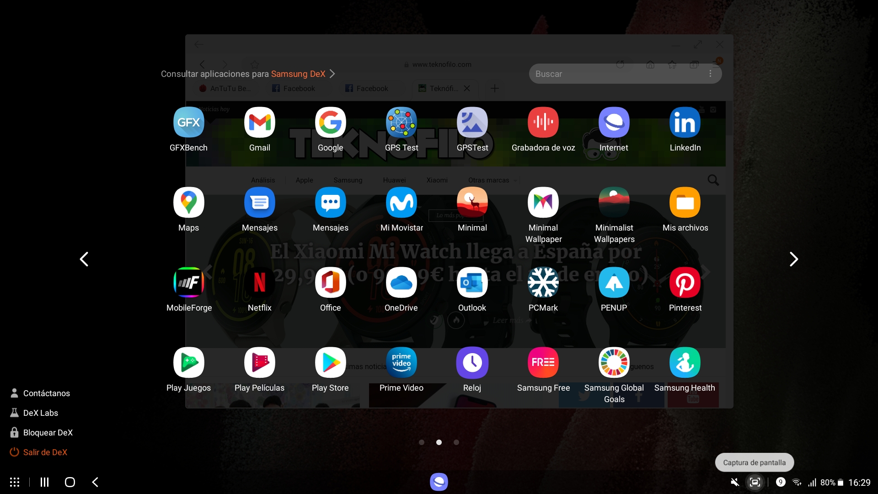Open the notification count badge
Screen dimensions: 878x494
point(781,482)
